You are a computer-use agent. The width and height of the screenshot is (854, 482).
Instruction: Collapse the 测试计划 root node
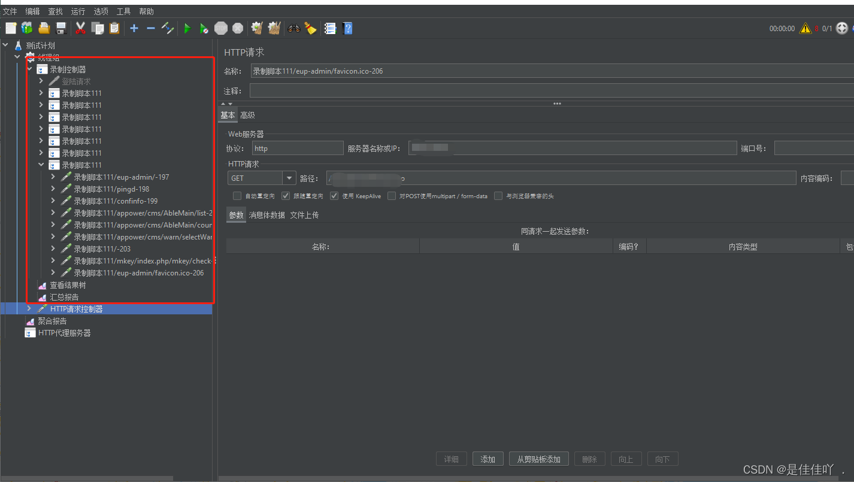click(x=6, y=45)
